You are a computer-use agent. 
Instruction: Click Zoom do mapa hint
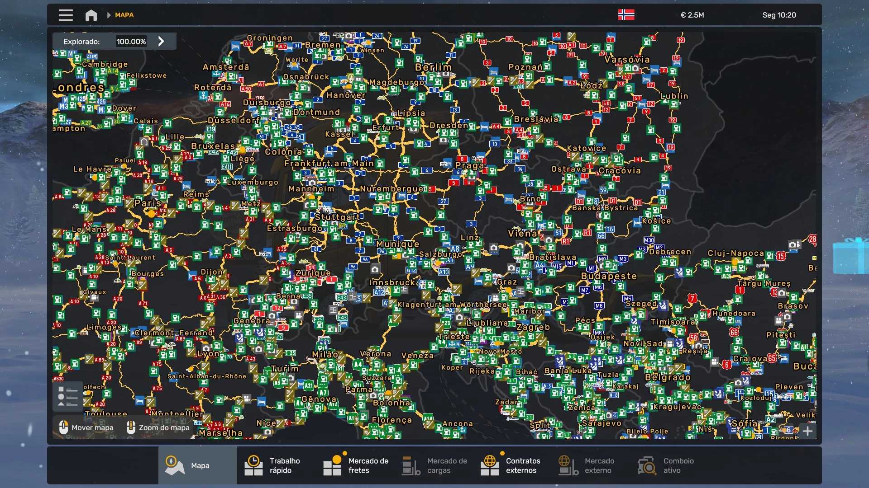click(158, 427)
